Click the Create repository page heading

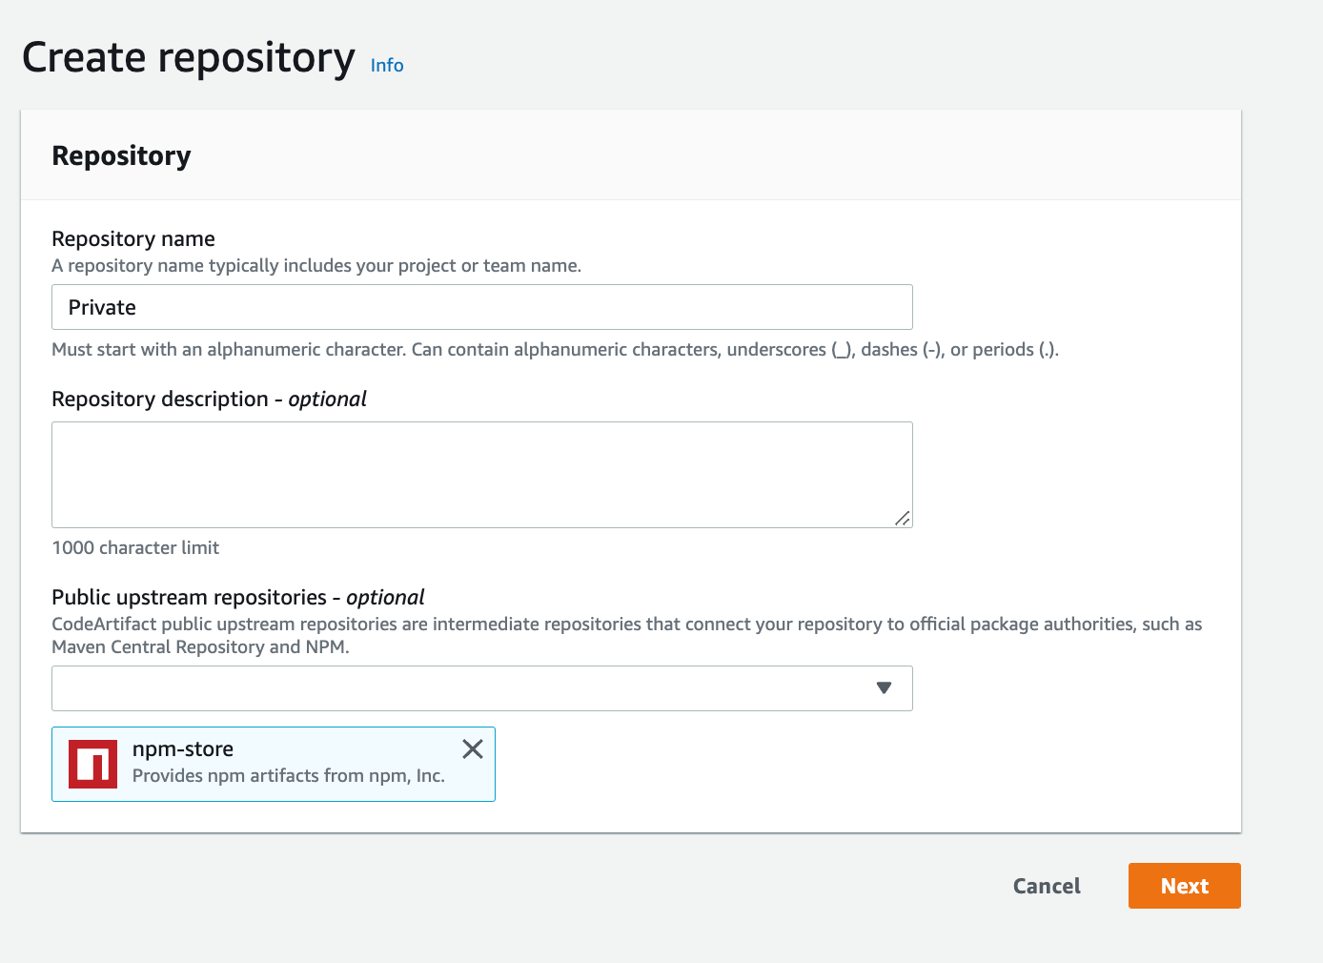point(187,57)
